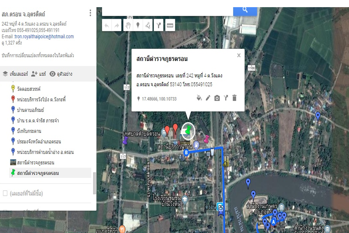Open style paint bucket in info popup
This screenshot has width=349, height=233.
(x=199, y=98)
